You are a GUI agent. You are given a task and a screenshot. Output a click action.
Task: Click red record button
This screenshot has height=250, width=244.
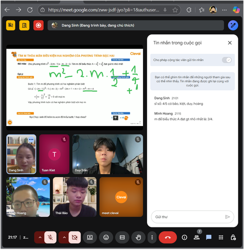point(38,25)
